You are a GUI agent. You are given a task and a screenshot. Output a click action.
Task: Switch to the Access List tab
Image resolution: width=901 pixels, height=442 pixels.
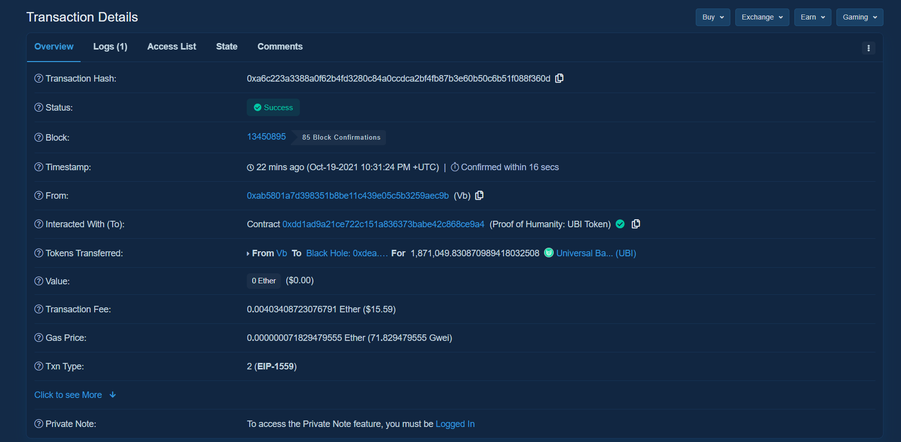point(172,47)
